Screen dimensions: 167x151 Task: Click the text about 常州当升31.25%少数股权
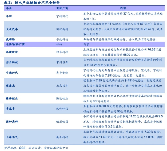123,62
